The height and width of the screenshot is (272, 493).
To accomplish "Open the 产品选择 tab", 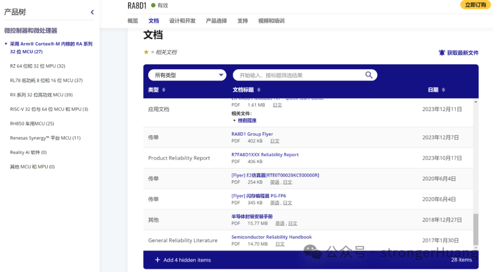I will 216,21.
